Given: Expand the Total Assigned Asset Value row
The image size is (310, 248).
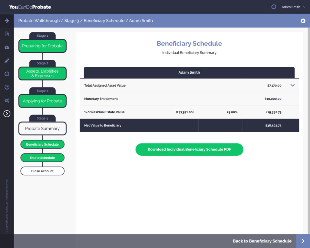Looking at the screenshot, I should [292, 85].
